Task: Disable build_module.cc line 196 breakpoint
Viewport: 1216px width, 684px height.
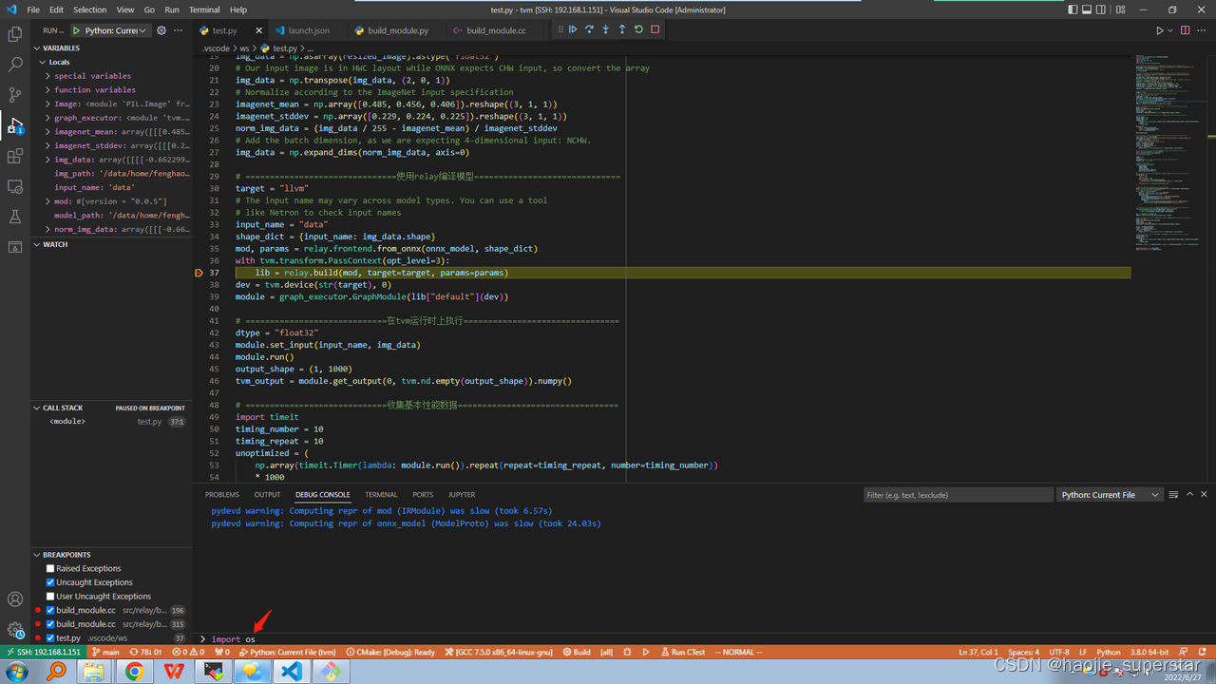Action: (50, 610)
